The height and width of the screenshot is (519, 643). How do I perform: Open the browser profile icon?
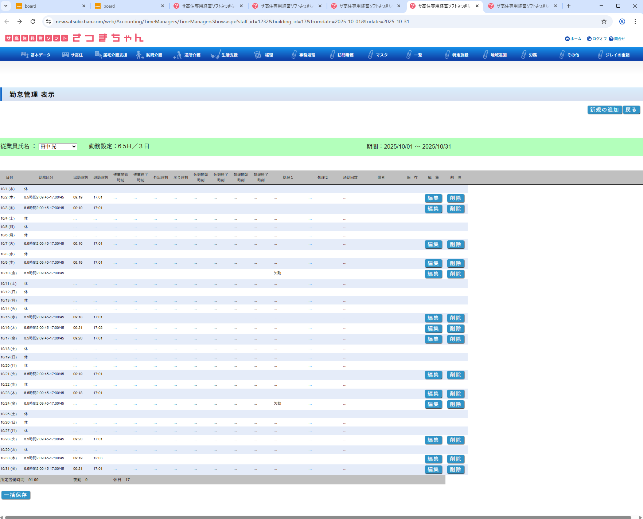(622, 21)
